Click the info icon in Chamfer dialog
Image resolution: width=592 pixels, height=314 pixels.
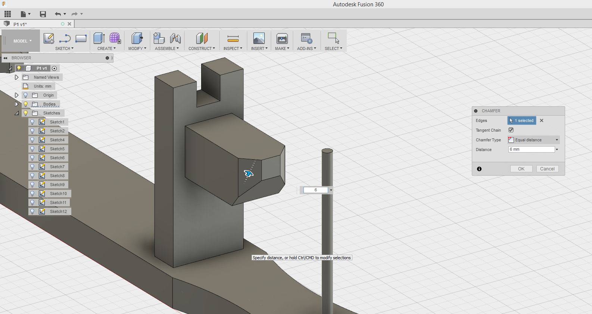point(479,169)
